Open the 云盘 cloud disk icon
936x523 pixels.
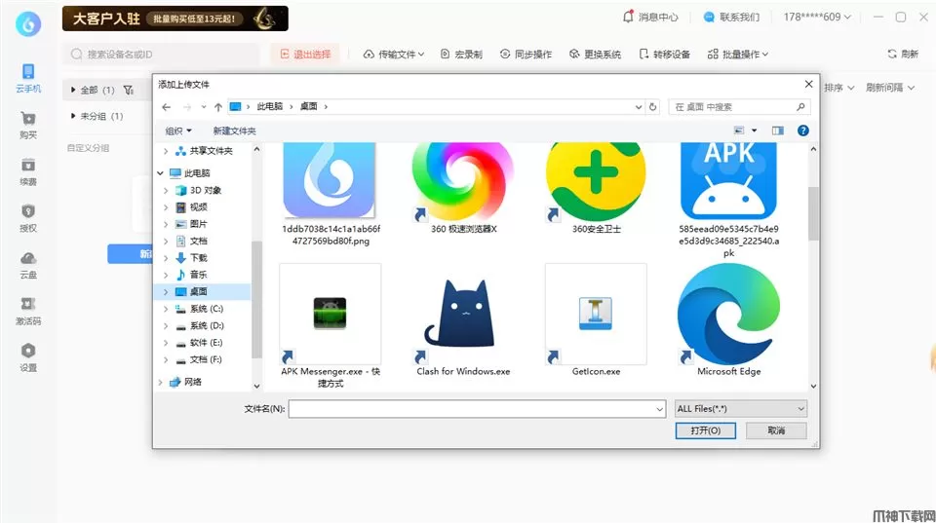click(27, 259)
